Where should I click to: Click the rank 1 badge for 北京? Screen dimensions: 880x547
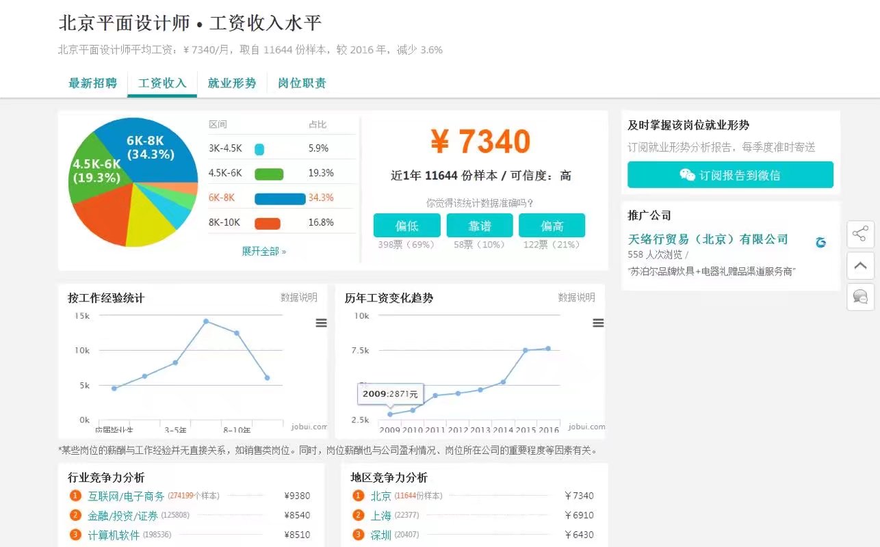358,496
